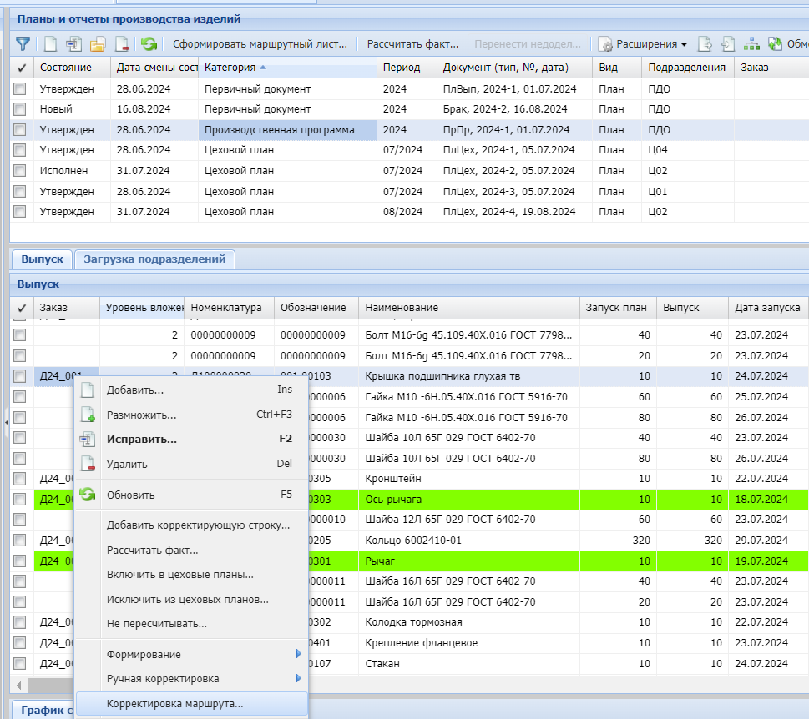Click the open folder icon in toolbar
The width and height of the screenshot is (809, 719).
coord(98,43)
